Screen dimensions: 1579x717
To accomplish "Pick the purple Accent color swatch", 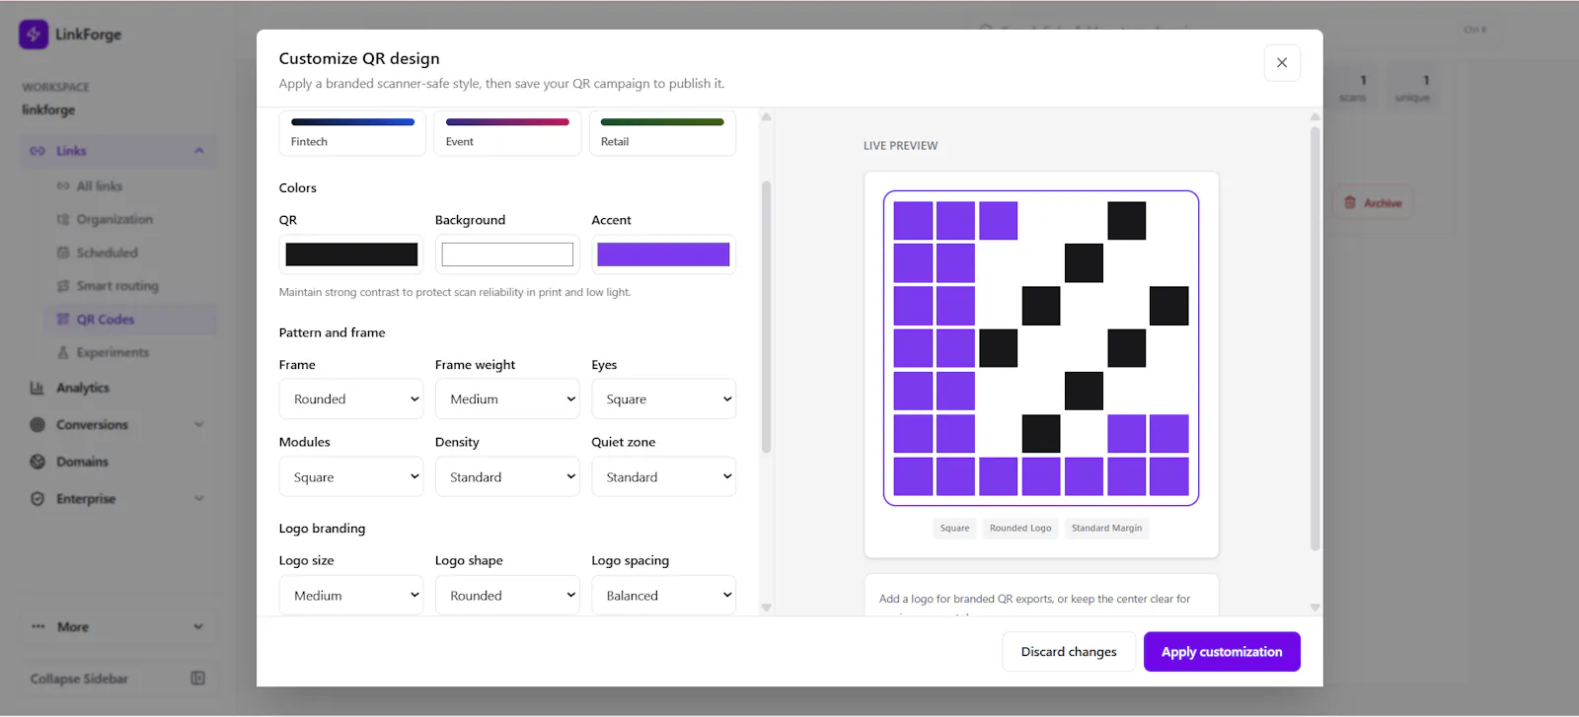I will click(663, 254).
